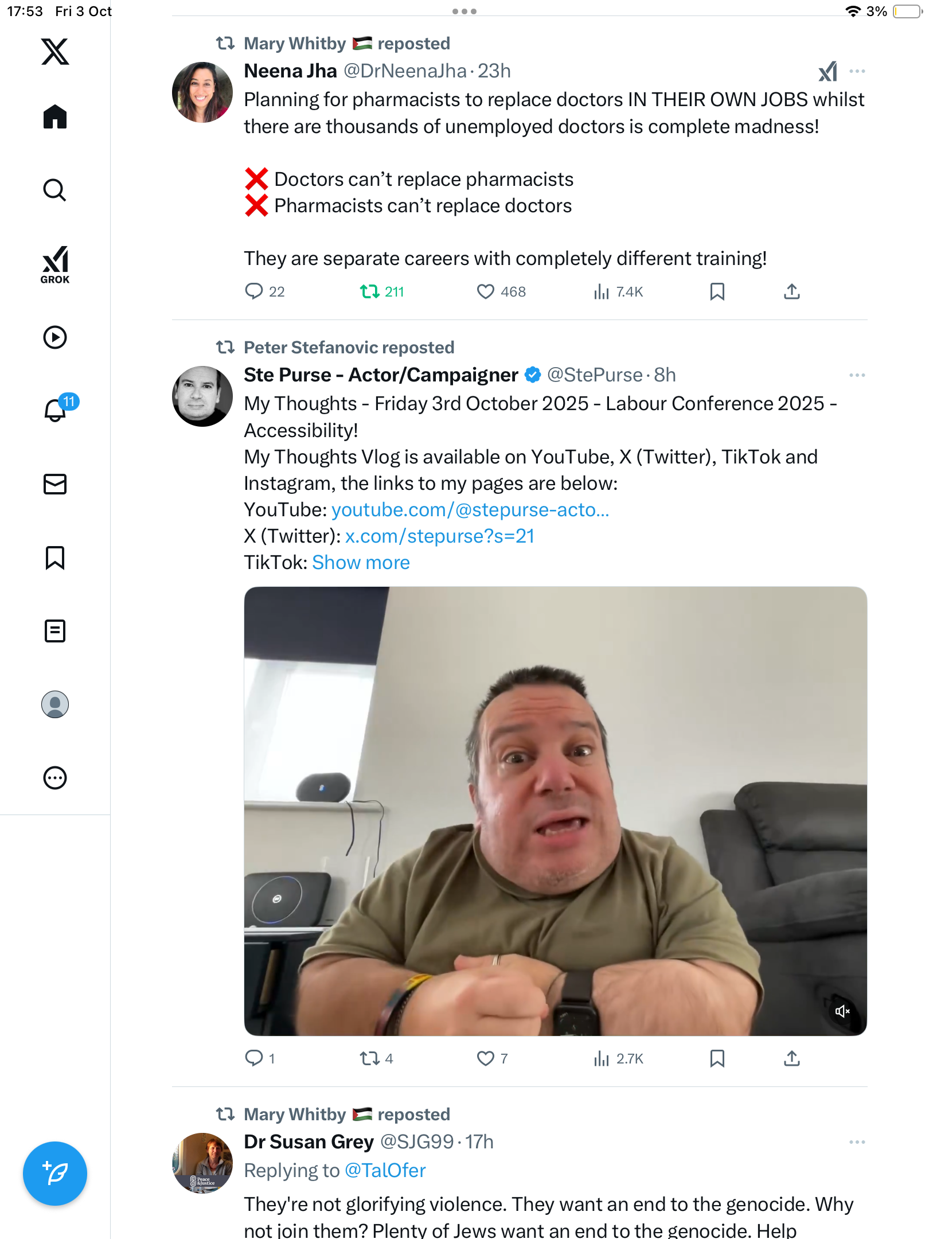
Task: Tap the compose new post button
Action: pyautogui.click(x=55, y=1174)
